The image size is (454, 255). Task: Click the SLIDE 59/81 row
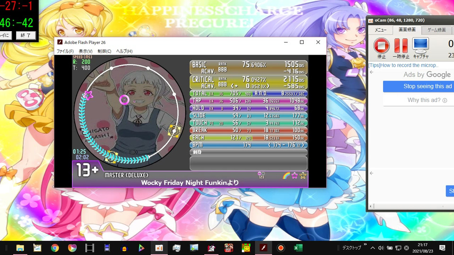[x=248, y=116]
